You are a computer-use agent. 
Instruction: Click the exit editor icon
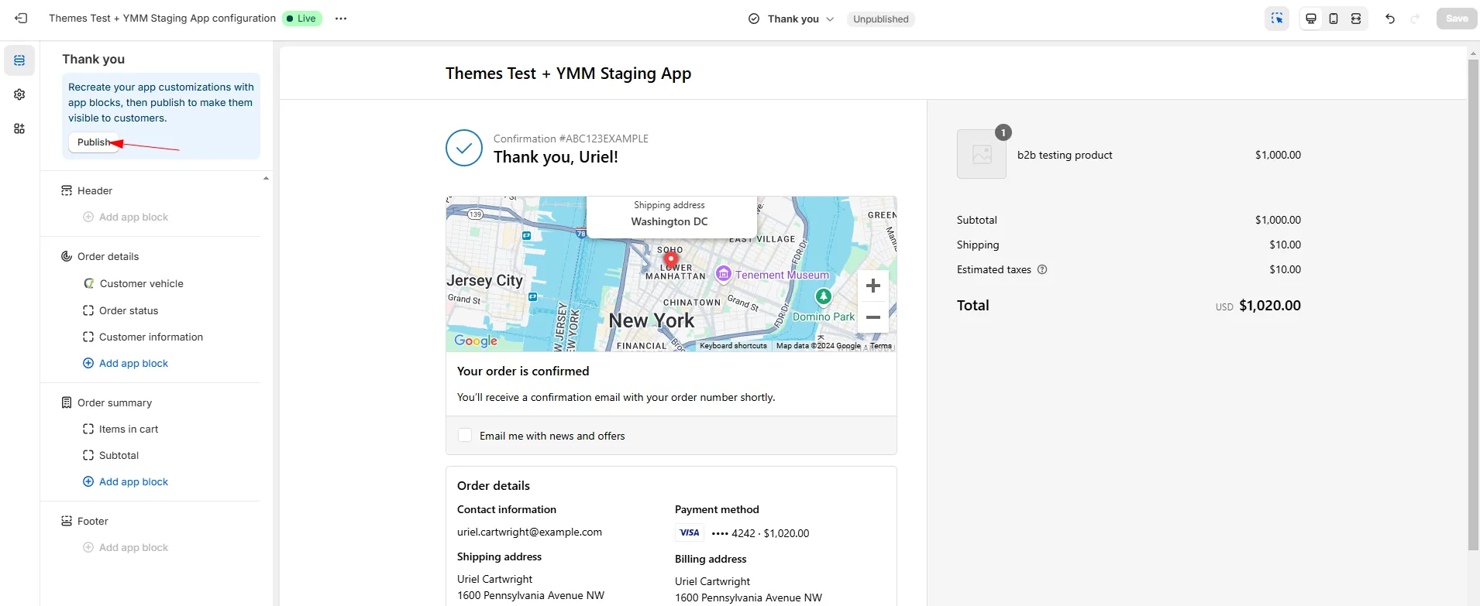[x=21, y=19]
